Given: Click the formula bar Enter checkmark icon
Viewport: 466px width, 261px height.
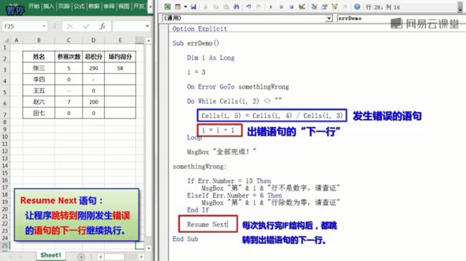Looking at the screenshot, I should (x=87, y=26).
